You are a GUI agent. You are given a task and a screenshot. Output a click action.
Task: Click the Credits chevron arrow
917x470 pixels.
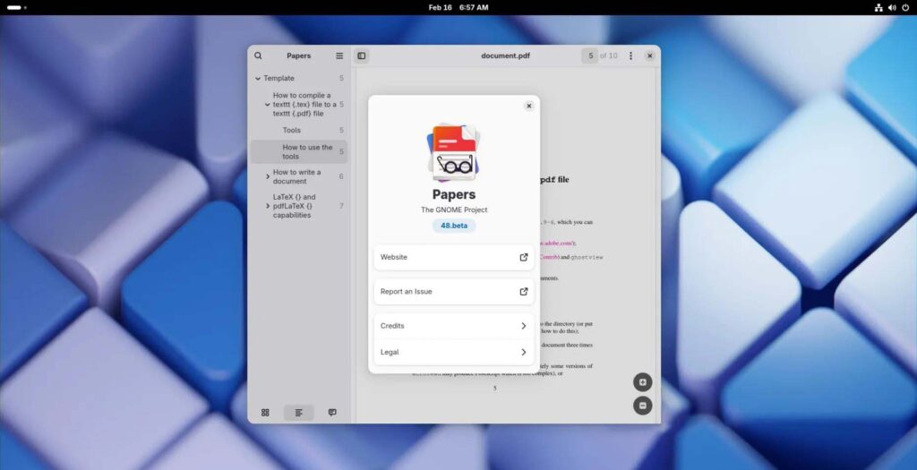click(x=523, y=326)
